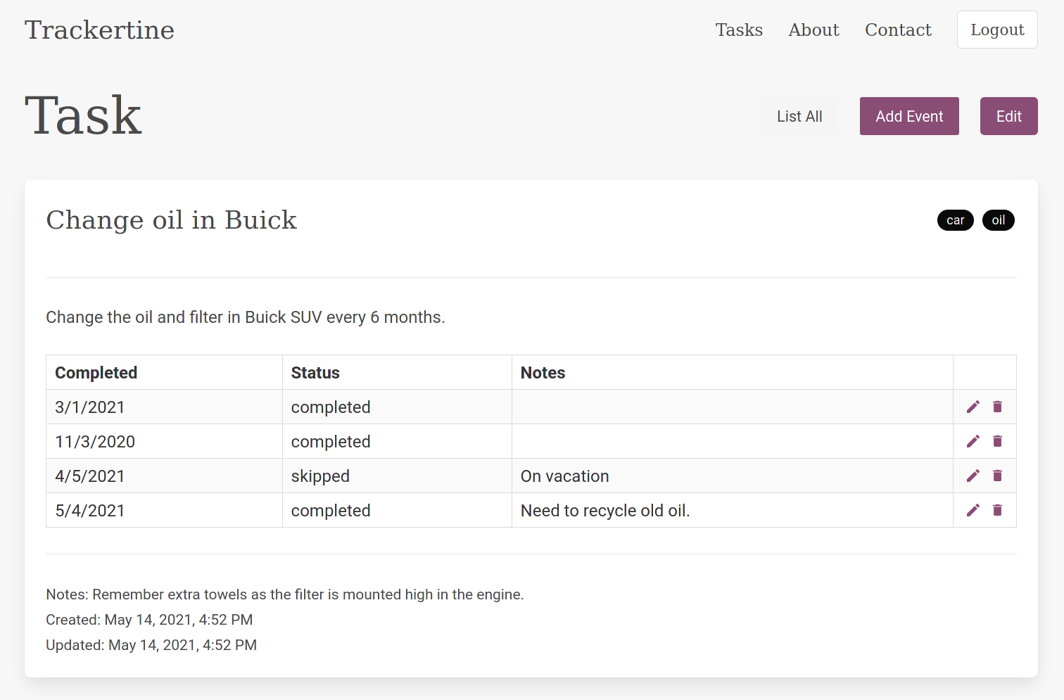Open the Contact page link
This screenshot has width=1064, height=700.
[x=898, y=30]
